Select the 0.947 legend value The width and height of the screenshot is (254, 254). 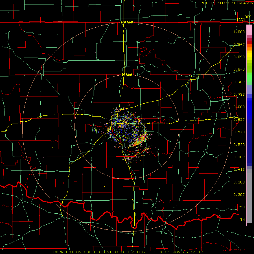(x=239, y=44)
